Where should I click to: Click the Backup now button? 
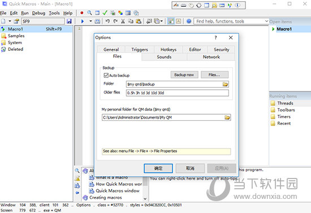pos(184,75)
